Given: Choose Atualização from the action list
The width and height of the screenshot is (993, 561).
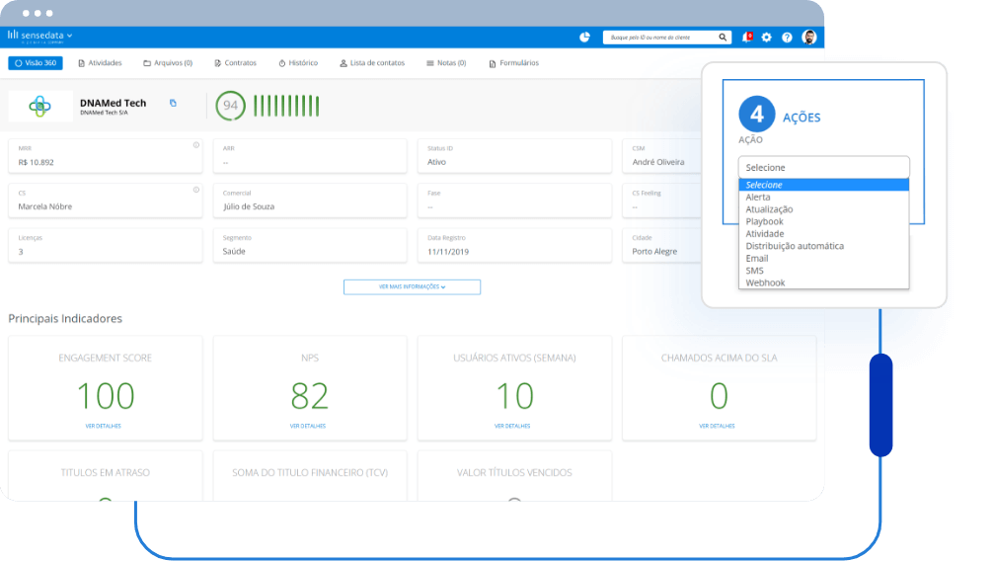Looking at the screenshot, I should (x=823, y=209).
